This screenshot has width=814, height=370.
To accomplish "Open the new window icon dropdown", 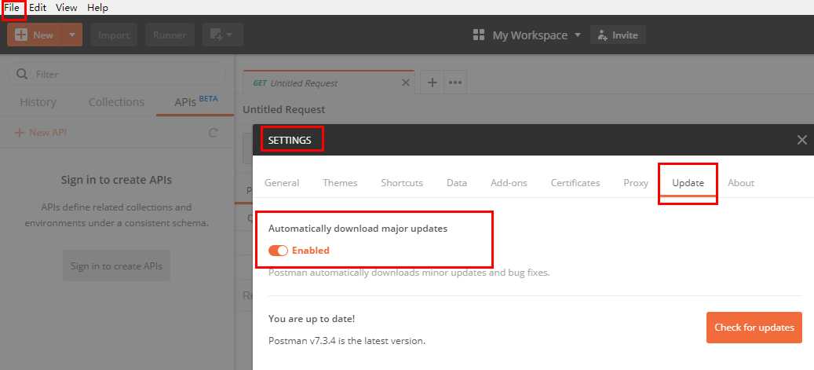I will click(x=222, y=35).
